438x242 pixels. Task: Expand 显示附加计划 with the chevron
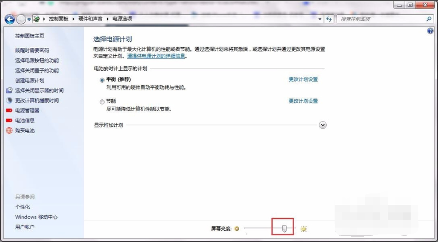click(x=322, y=125)
